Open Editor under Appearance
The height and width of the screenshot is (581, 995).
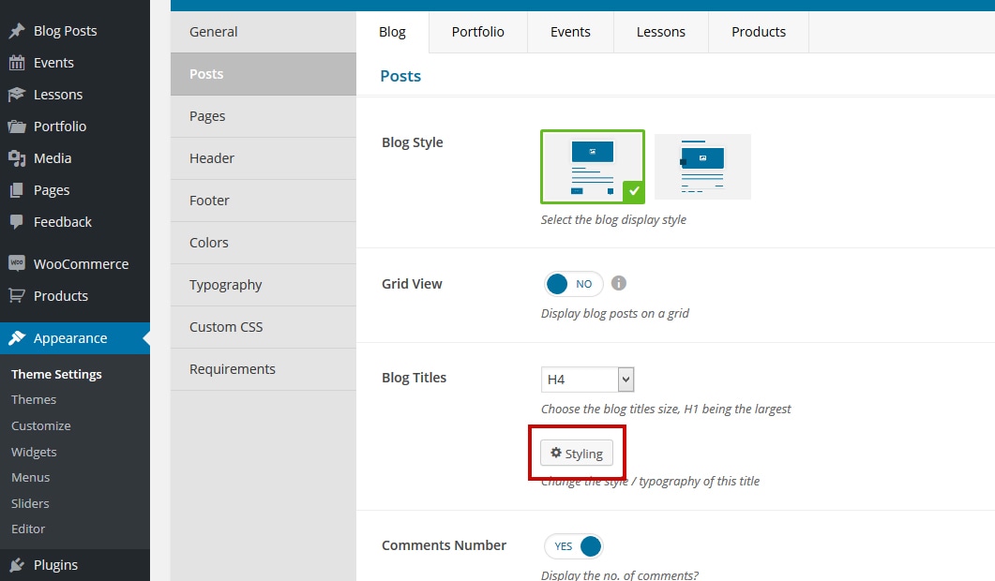tap(28, 529)
